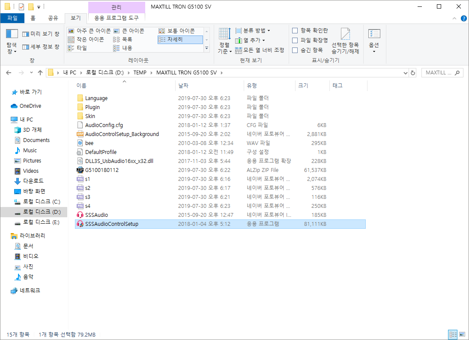Click Size all columns to fit
This screenshot has width=469, height=340.
(259, 50)
